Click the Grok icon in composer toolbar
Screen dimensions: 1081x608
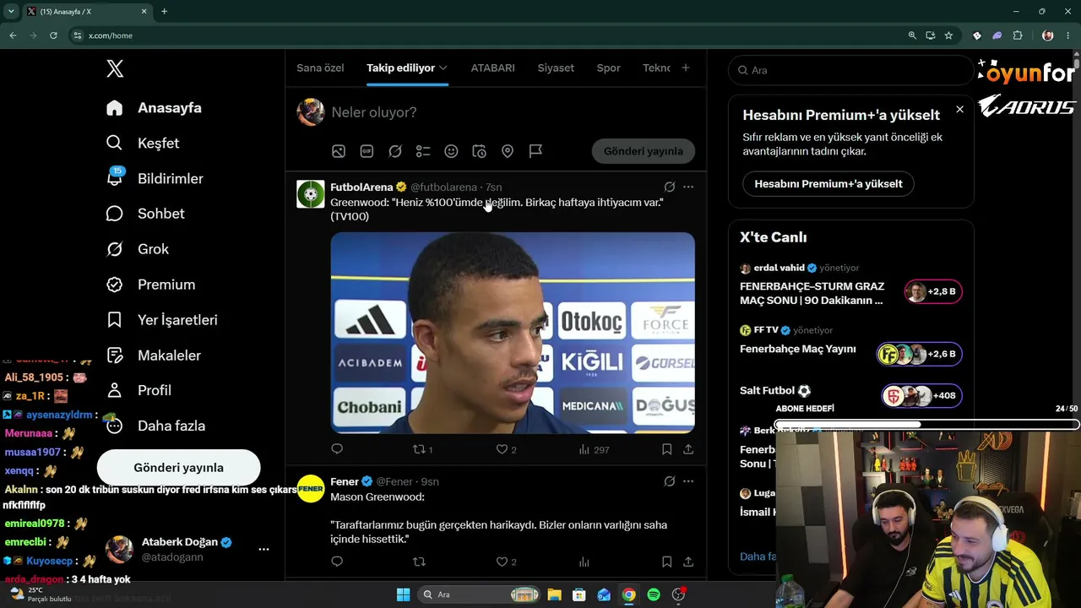(395, 151)
